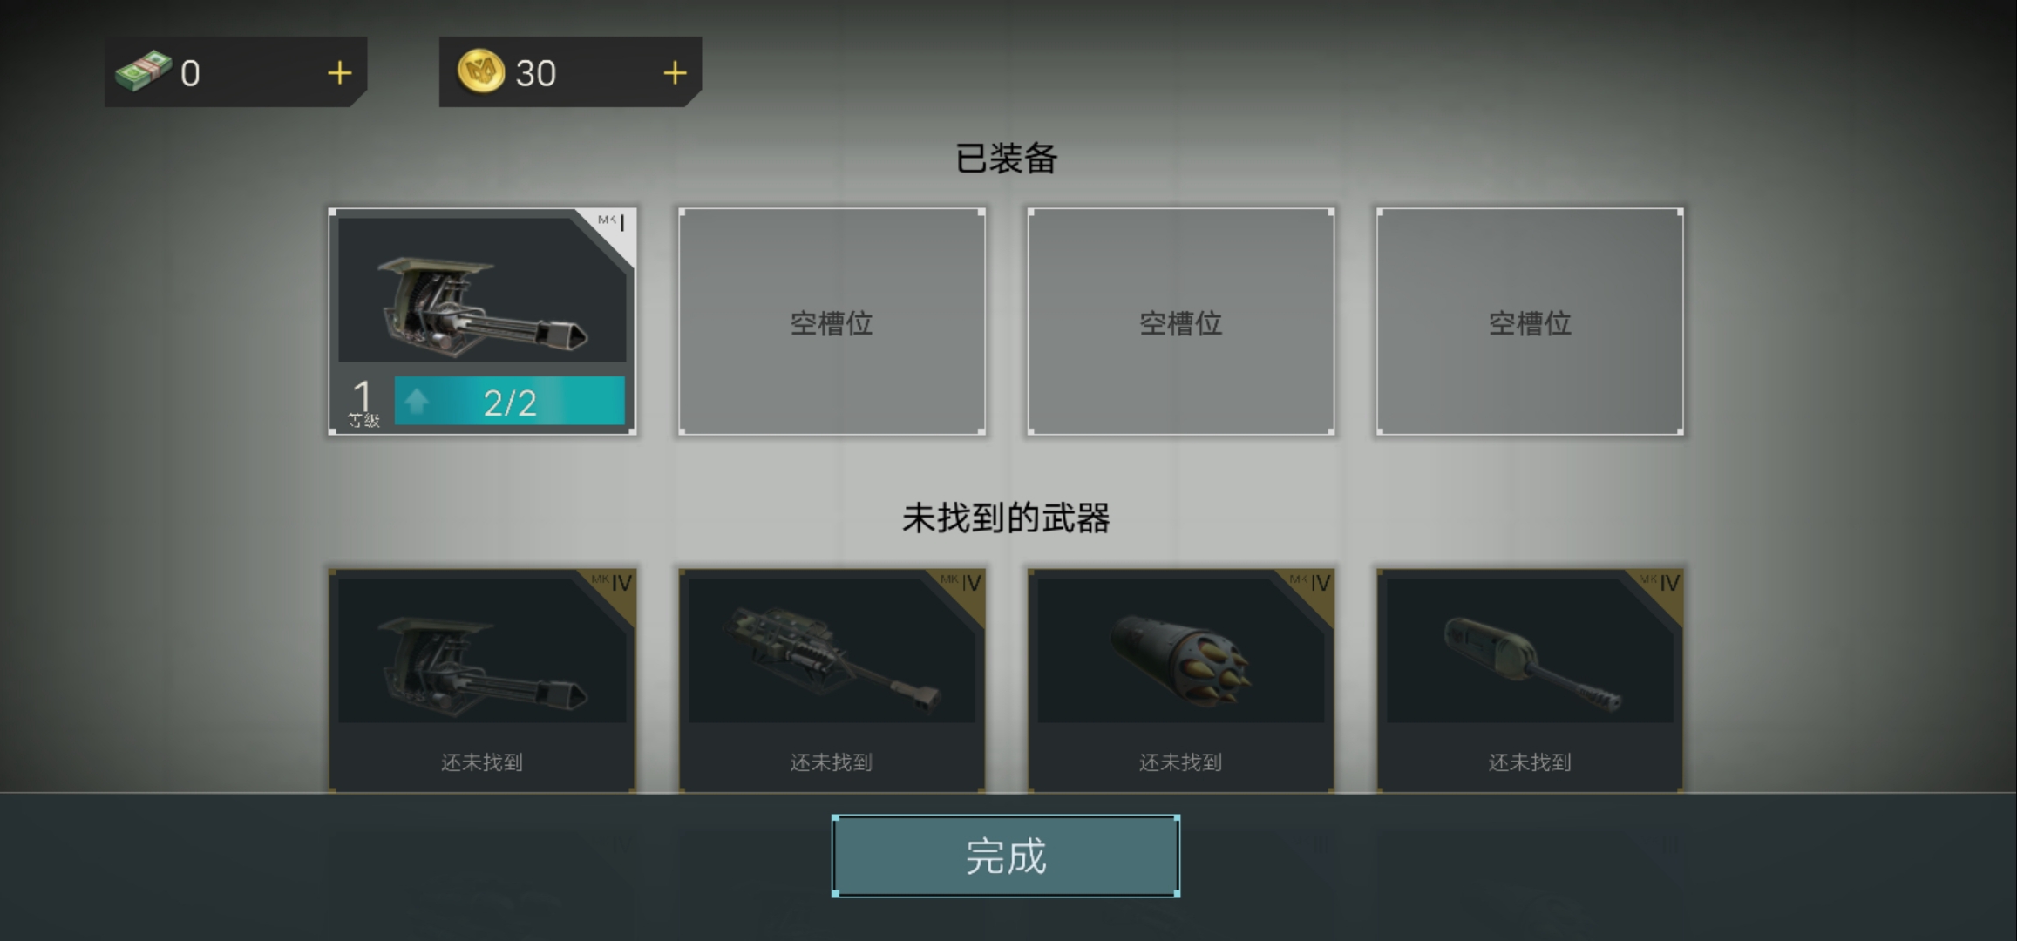2017x941 pixels.
Task: Click the level 1 indicator on minigun
Action: pyautogui.click(x=363, y=403)
